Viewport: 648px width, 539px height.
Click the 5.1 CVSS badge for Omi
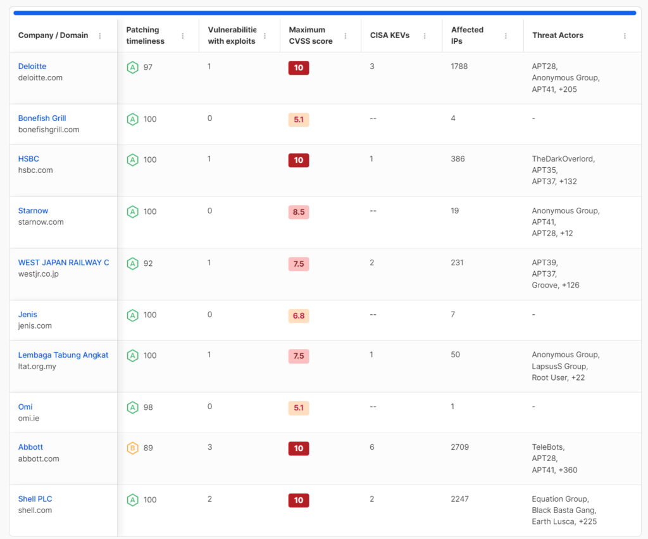coord(299,408)
